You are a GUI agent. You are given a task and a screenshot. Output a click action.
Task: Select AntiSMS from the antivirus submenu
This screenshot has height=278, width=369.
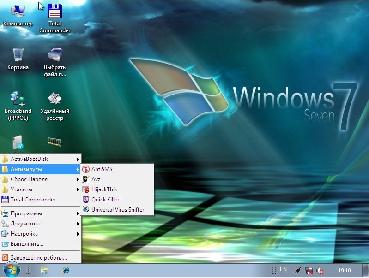coord(102,169)
